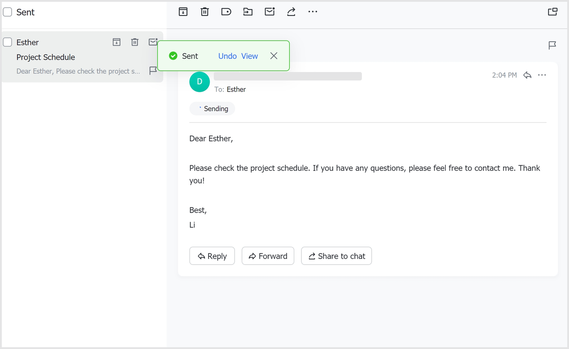Mark as unread using top toolbar envelope icon
Image resolution: width=569 pixels, height=349 pixels.
(269, 12)
